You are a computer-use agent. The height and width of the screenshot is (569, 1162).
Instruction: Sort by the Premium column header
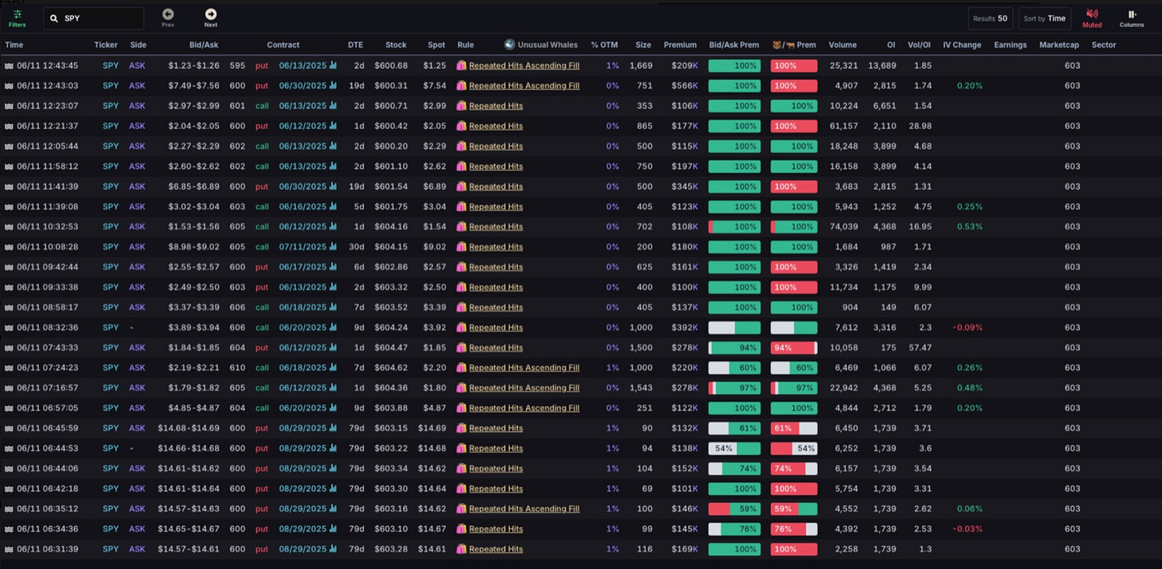tap(680, 45)
